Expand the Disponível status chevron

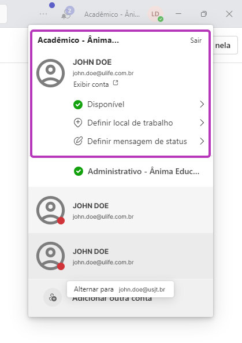pos(202,104)
